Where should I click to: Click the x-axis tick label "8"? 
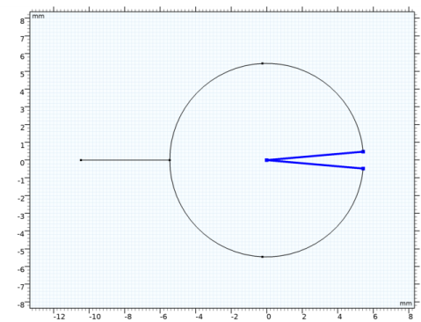click(x=410, y=317)
